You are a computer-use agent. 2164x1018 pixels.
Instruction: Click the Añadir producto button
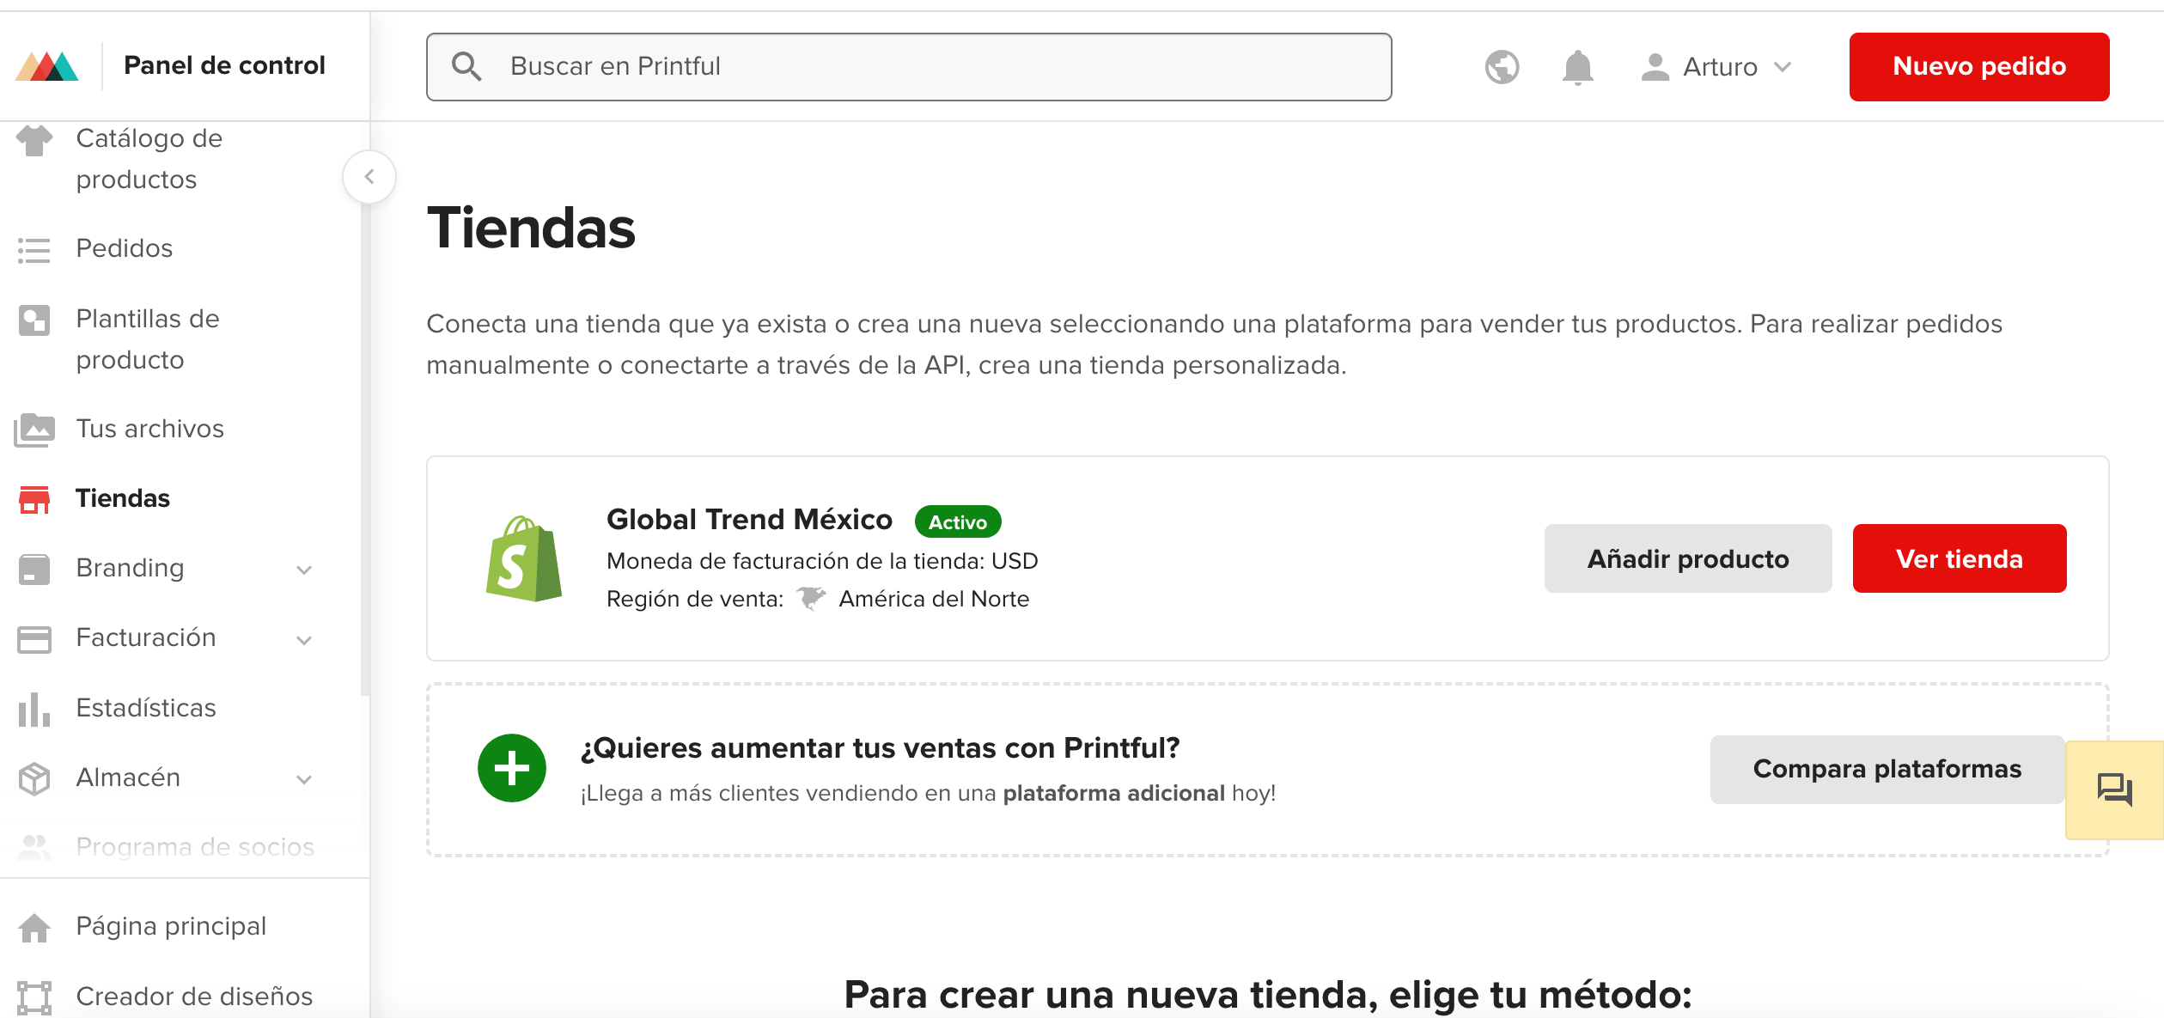(1687, 559)
